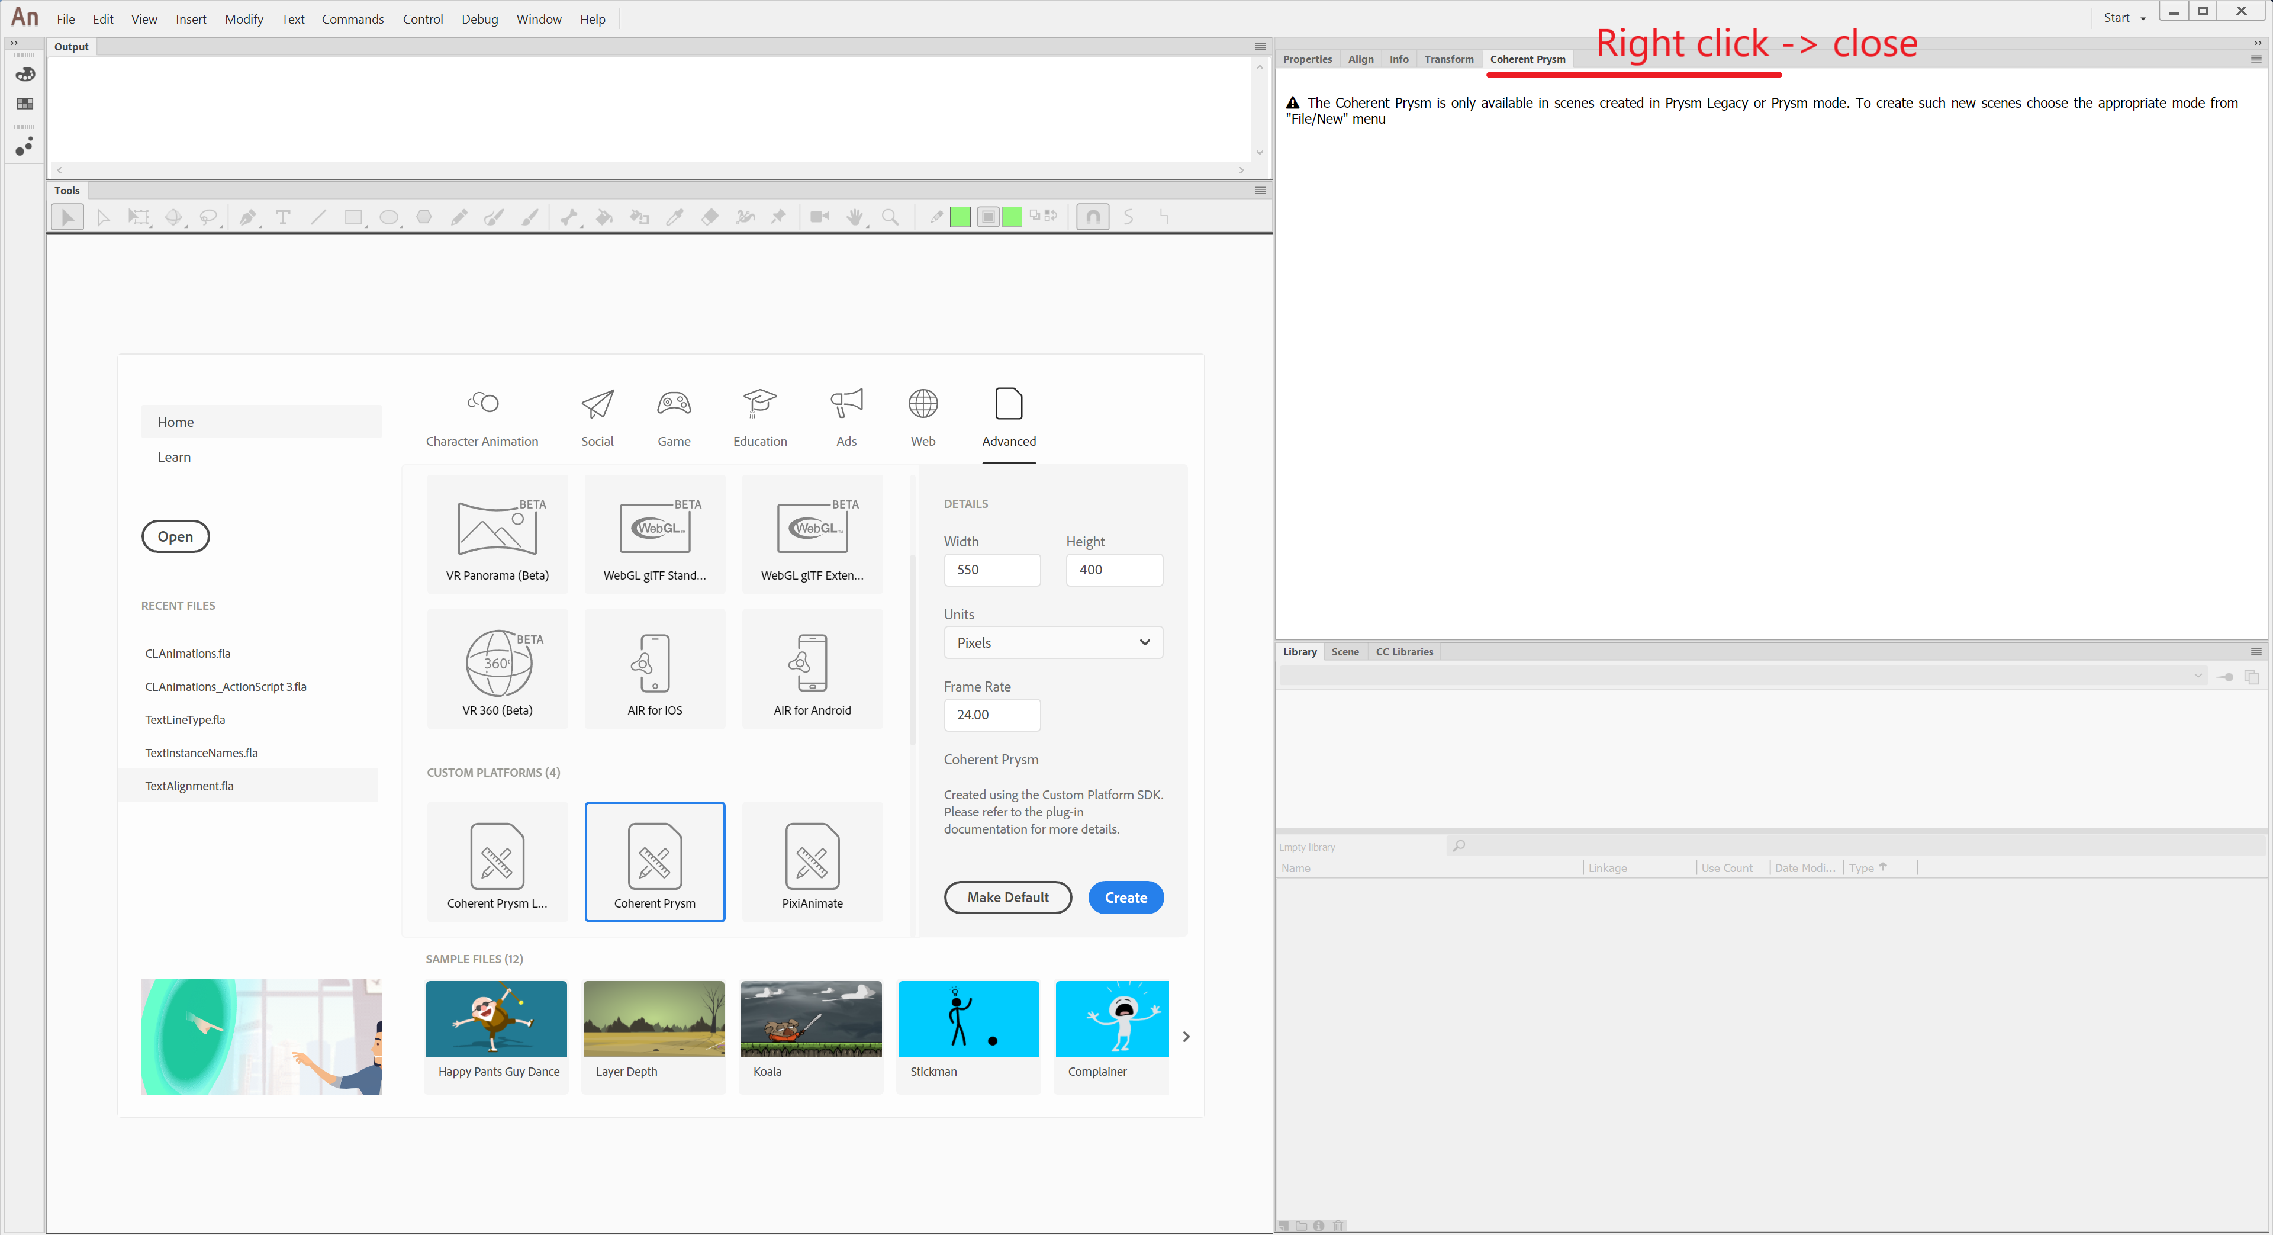The width and height of the screenshot is (2273, 1235).
Task: Select the Pencil tool
Action: point(459,217)
